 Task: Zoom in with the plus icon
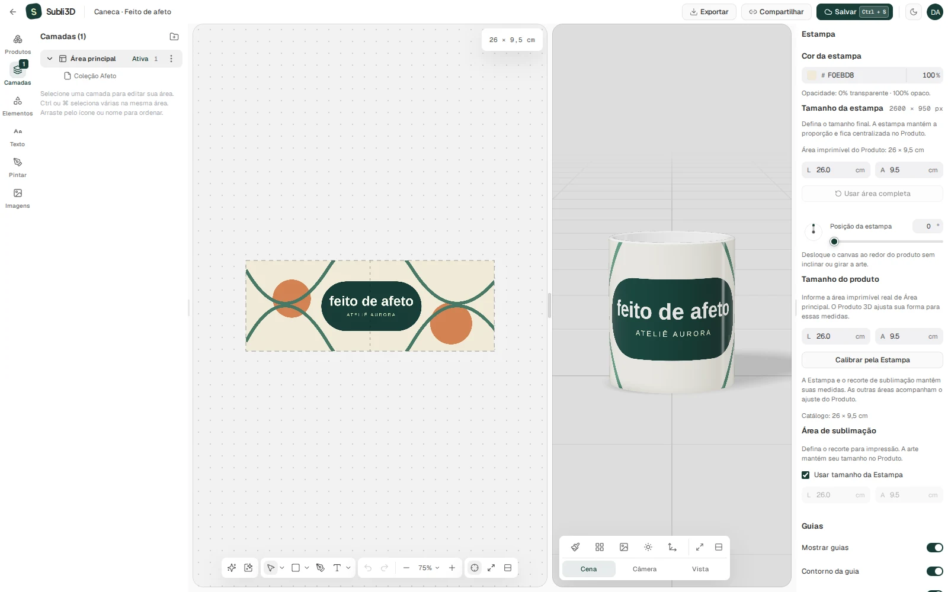tap(452, 568)
